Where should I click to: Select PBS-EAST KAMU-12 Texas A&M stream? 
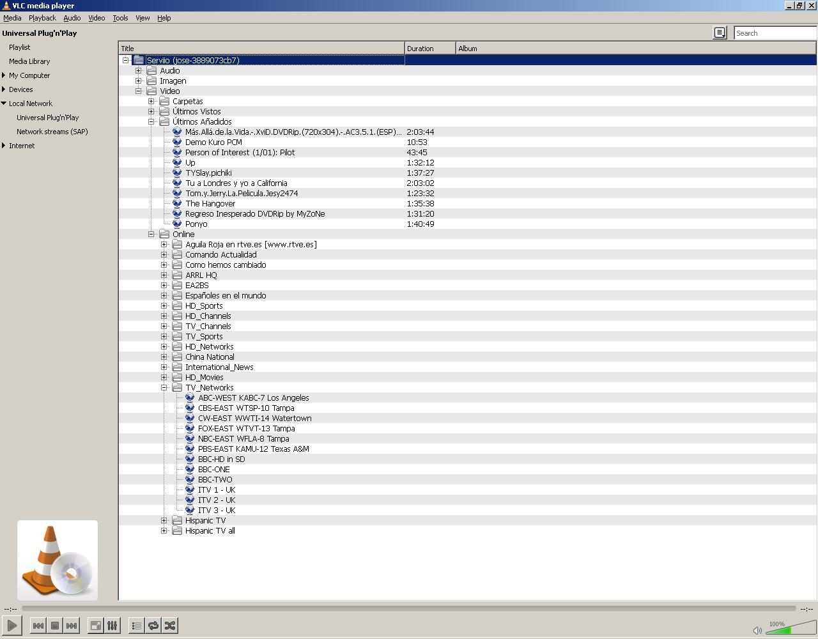[254, 449]
